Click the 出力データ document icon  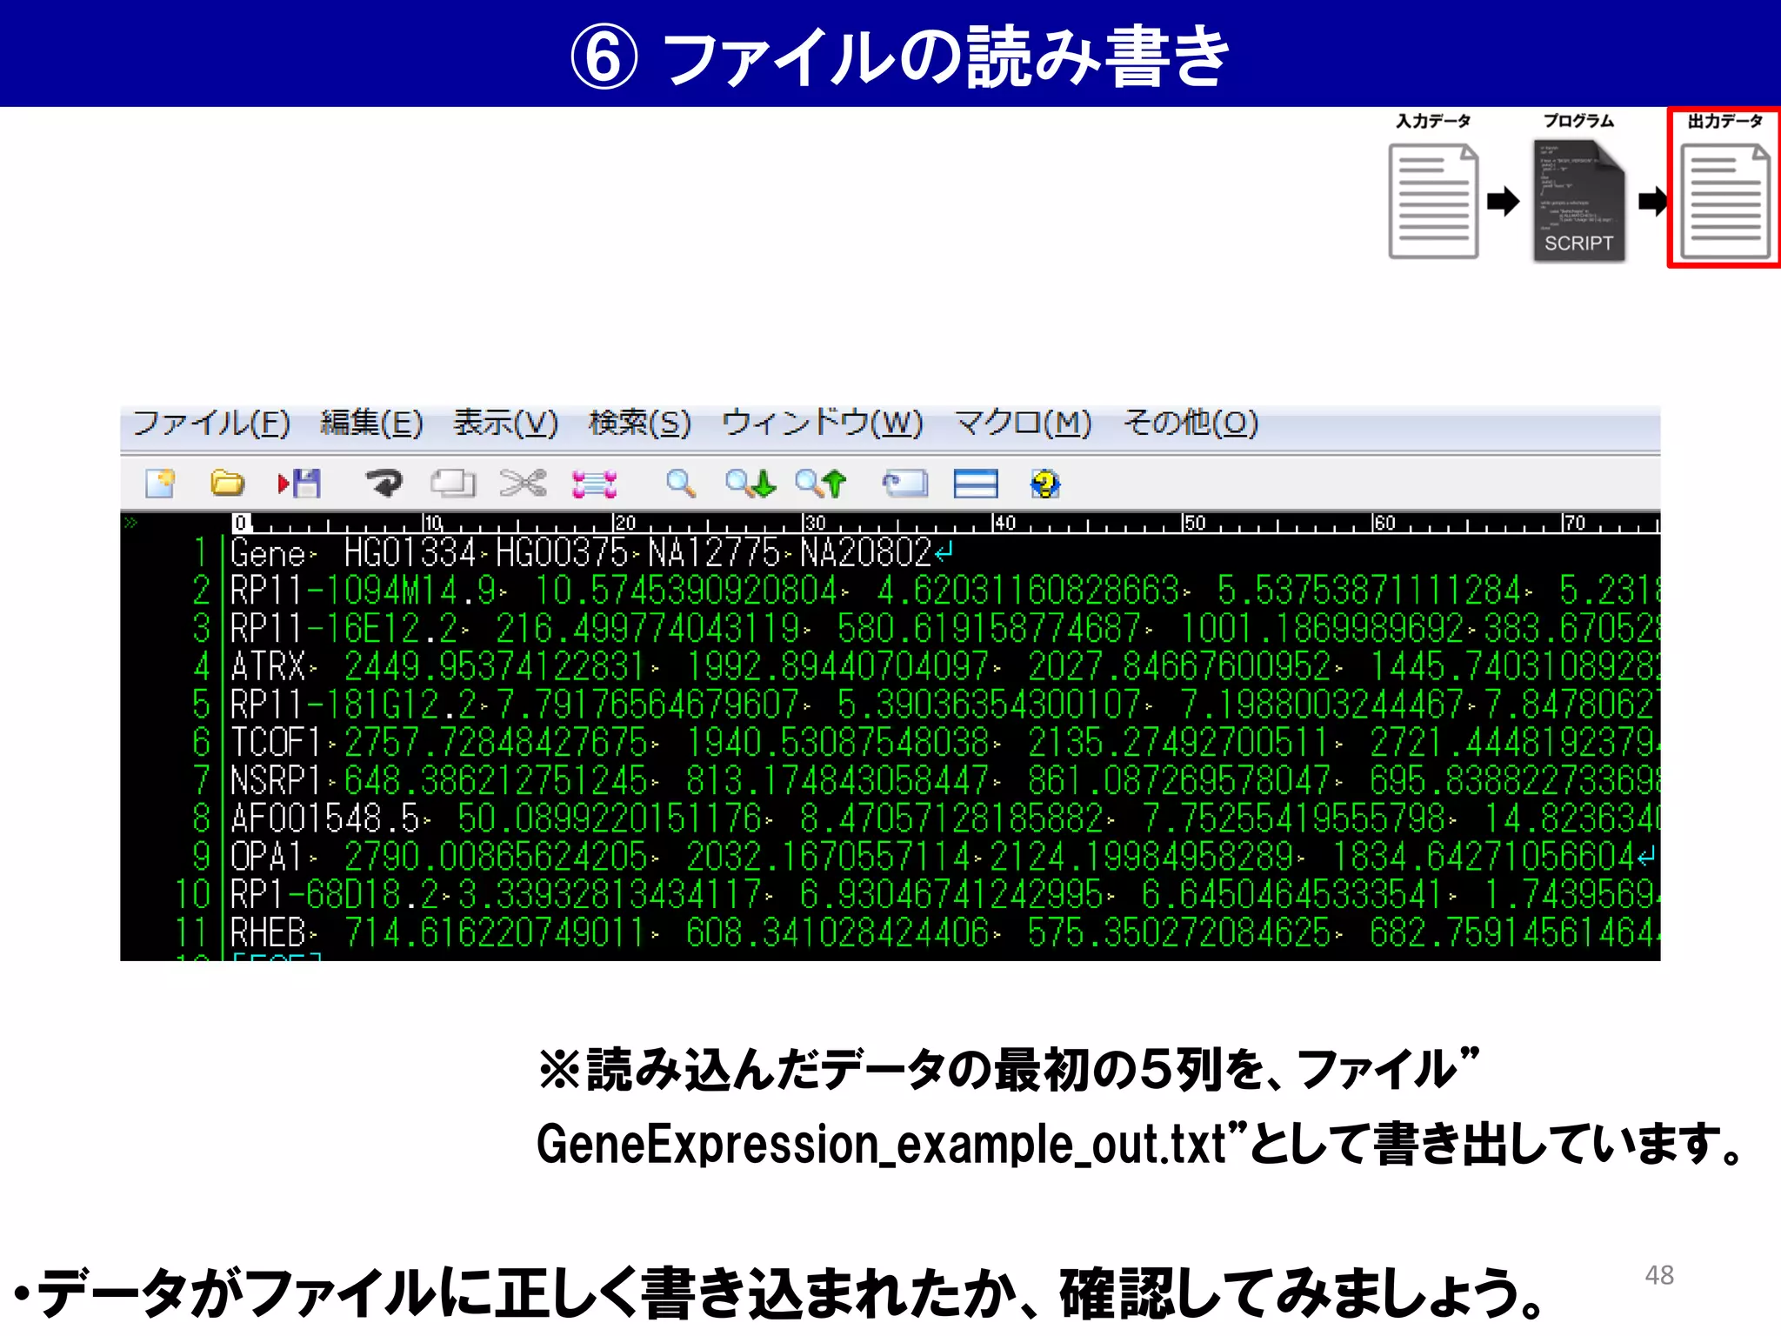pos(1725,201)
